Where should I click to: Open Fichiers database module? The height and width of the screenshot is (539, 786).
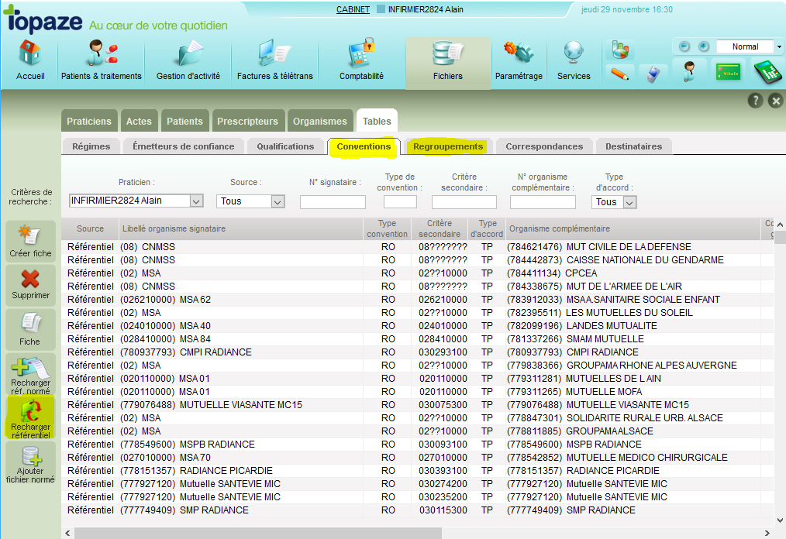(447, 63)
